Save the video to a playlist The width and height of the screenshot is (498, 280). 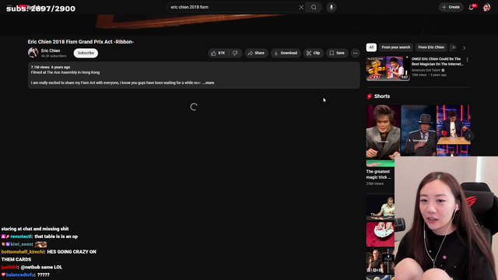coord(337,53)
